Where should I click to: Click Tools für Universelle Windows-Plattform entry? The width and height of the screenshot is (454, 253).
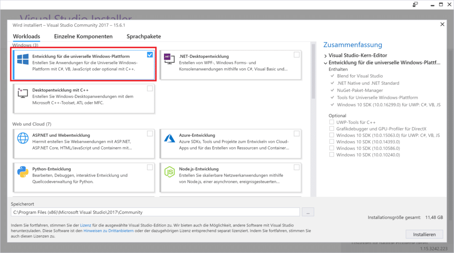pos(378,98)
